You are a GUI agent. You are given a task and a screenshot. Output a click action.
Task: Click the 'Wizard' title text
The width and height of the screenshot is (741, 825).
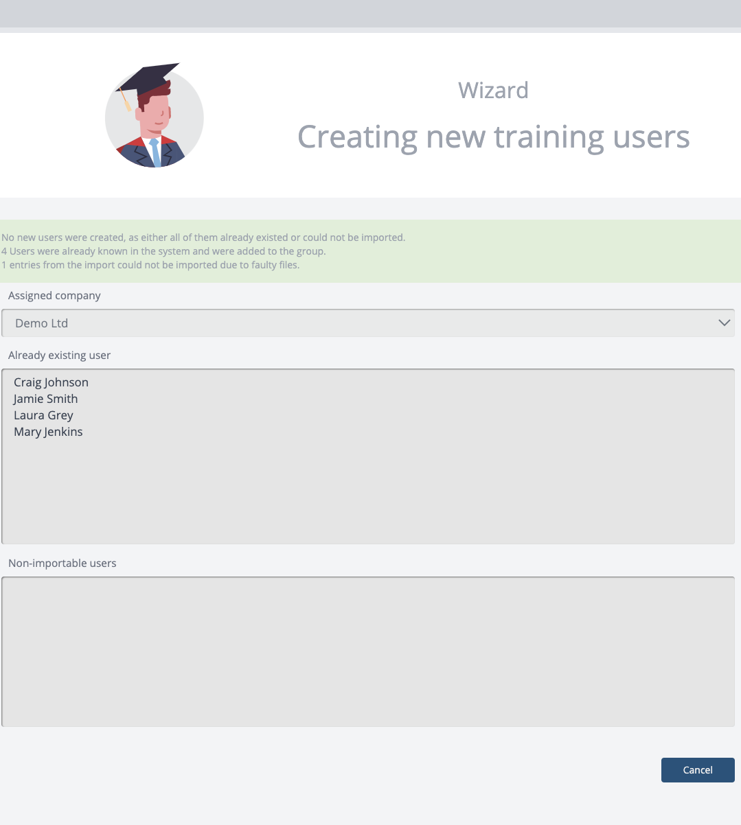pos(493,90)
